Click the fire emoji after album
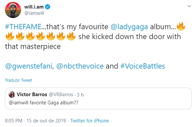 (181, 26)
